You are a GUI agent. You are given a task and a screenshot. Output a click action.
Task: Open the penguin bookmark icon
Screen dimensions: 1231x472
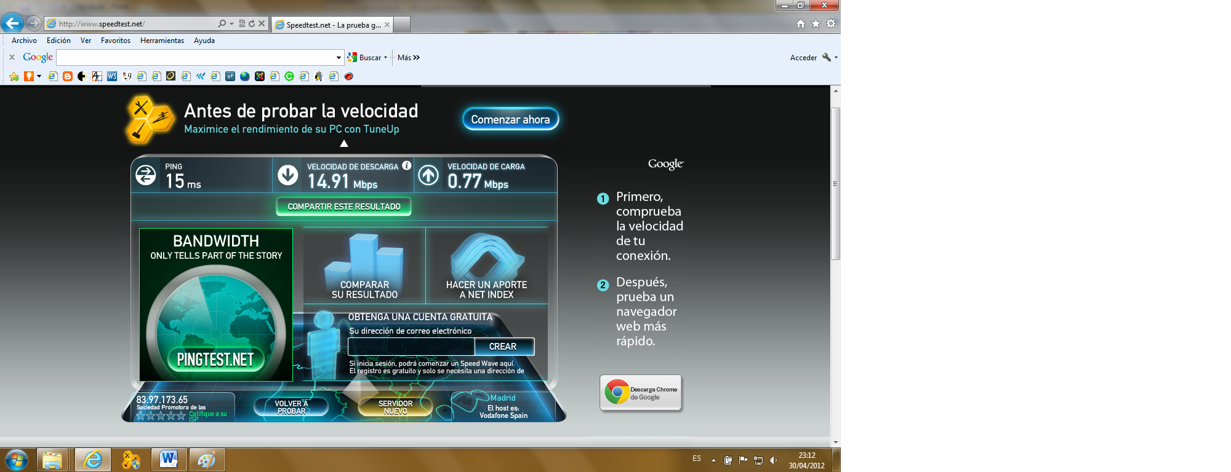[x=319, y=76]
